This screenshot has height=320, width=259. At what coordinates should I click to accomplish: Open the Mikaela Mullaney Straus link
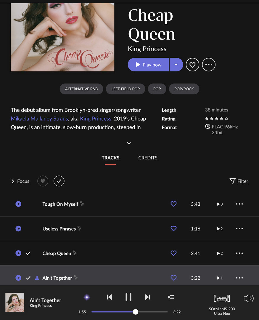click(x=39, y=119)
